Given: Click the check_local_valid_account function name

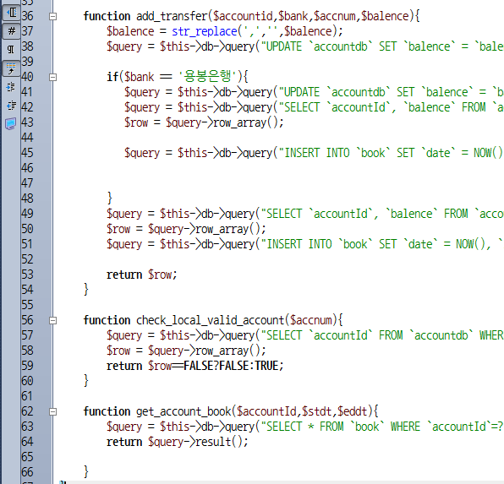Looking at the screenshot, I should point(211,320).
